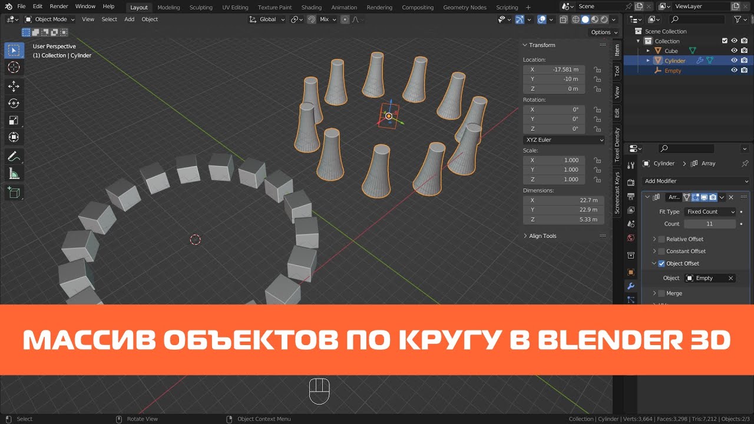Enable the Merge checkbox
Viewport: 754px width, 424px height.
[662, 293]
